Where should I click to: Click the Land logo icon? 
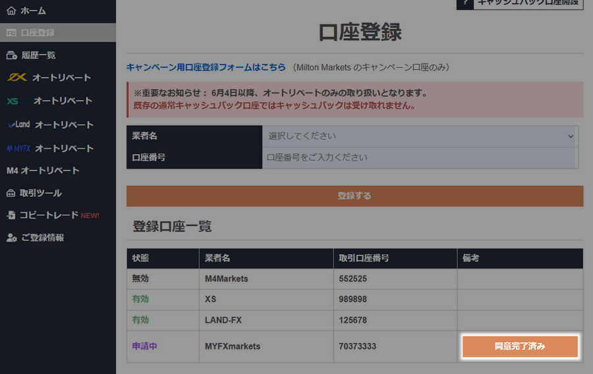pyautogui.click(x=18, y=124)
